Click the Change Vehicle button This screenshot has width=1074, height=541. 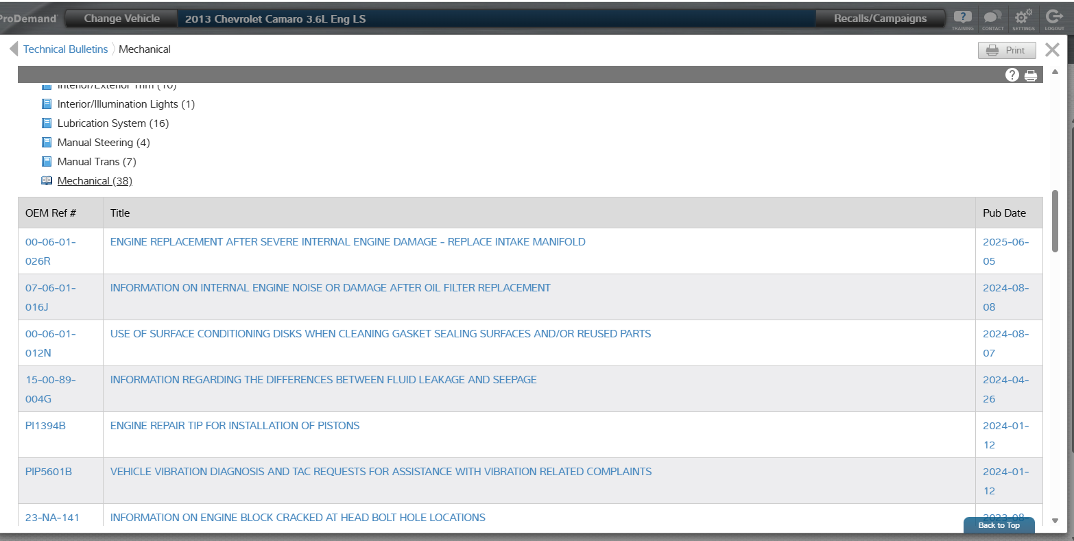click(x=121, y=19)
